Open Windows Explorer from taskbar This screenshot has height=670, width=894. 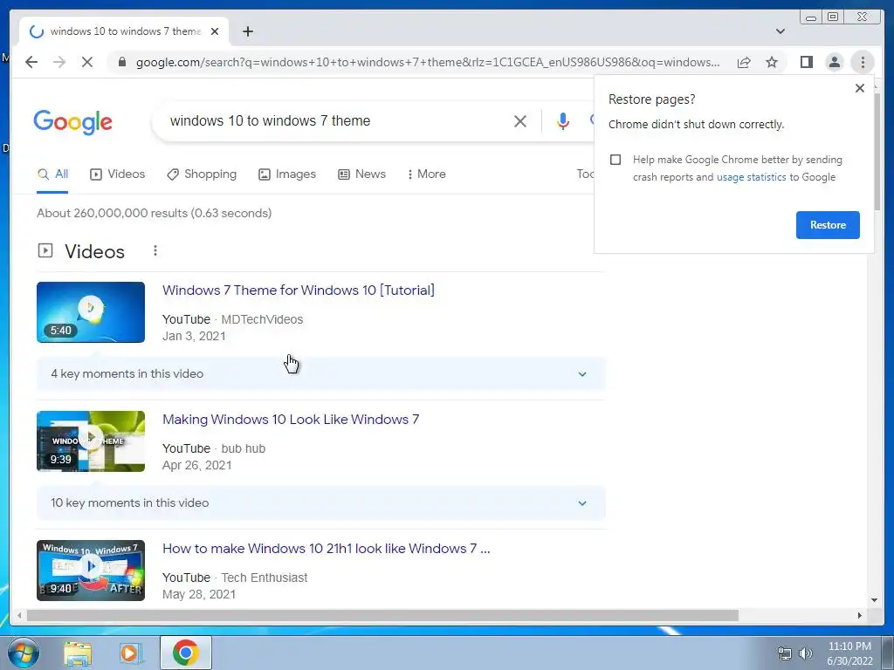point(78,653)
